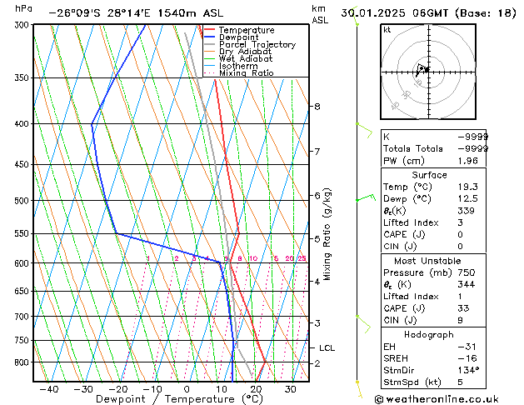Click the most unstable CAPE value '33'
This screenshot has width=524, height=405.
click(463, 308)
